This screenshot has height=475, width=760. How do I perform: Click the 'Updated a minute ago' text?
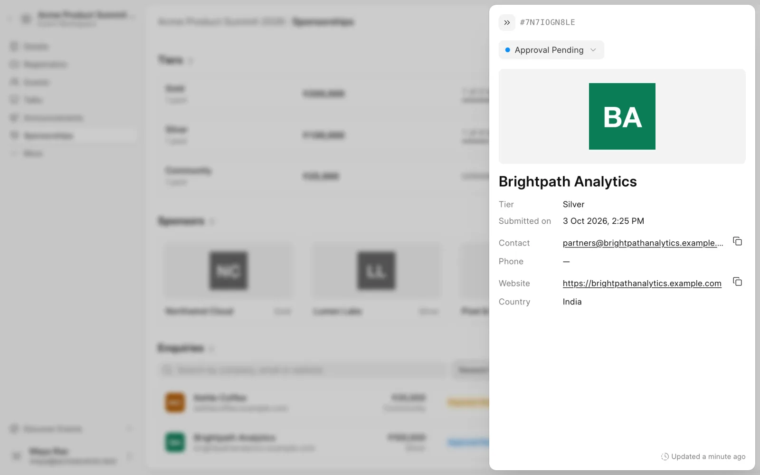pos(708,456)
